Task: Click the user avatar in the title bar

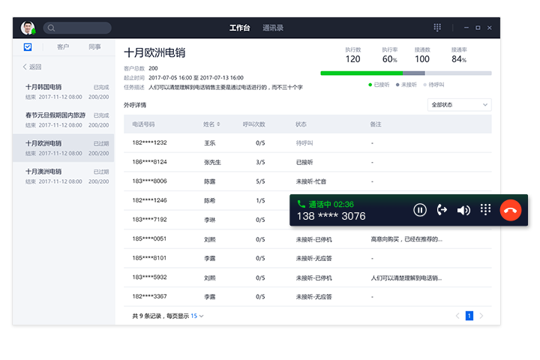Action: click(x=28, y=28)
